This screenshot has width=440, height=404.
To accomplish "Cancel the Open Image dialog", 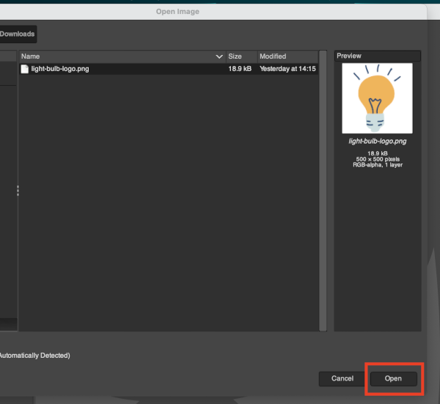I will (x=342, y=379).
